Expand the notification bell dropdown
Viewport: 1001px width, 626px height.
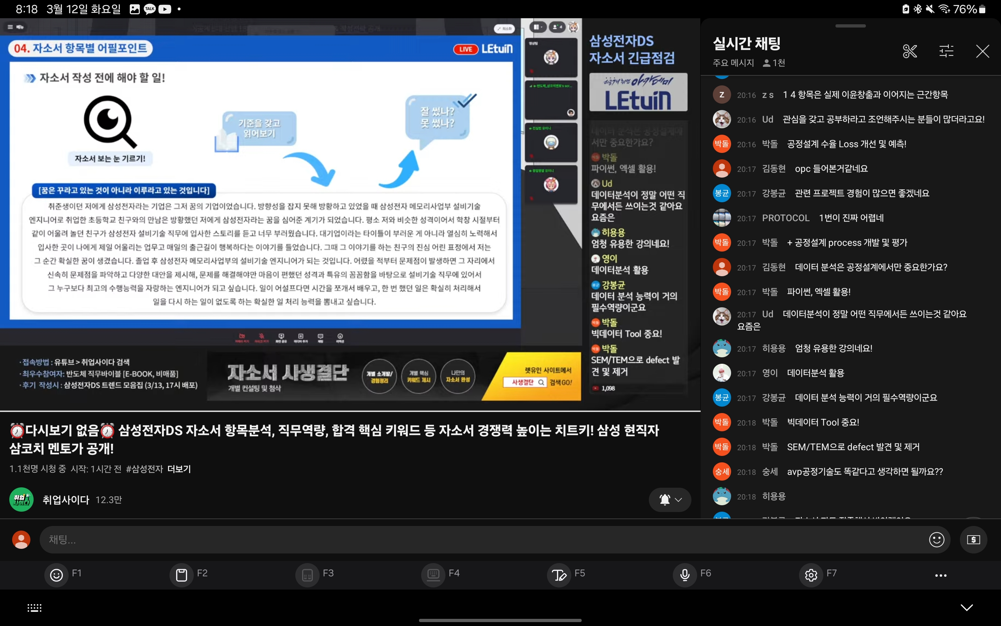click(x=670, y=500)
